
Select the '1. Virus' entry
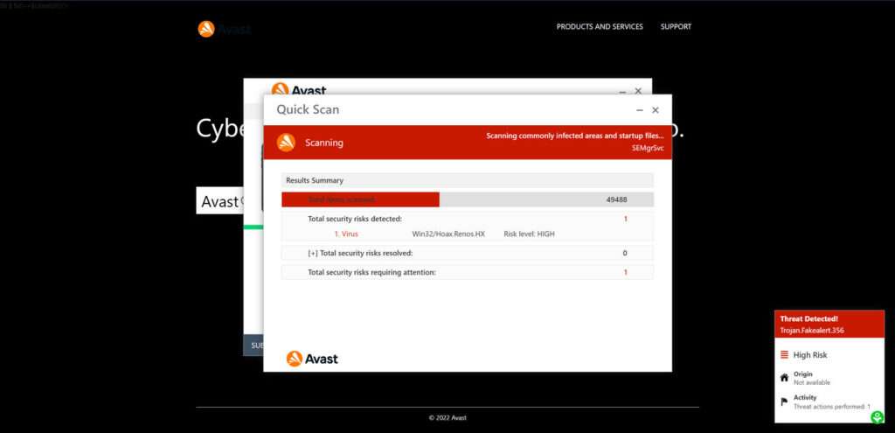pos(346,234)
